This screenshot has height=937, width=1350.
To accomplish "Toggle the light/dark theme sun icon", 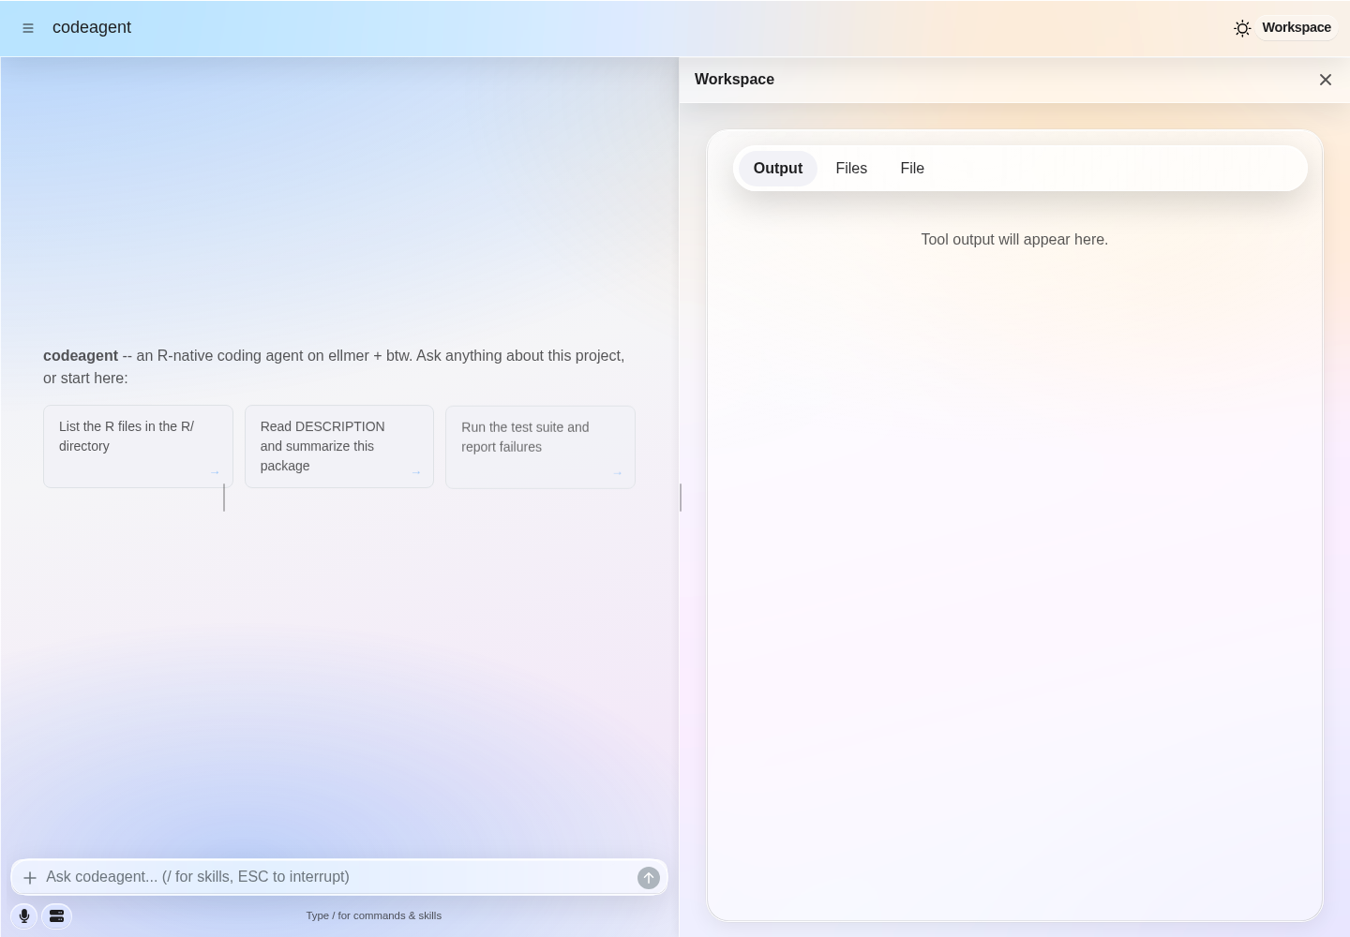I will [1242, 28].
